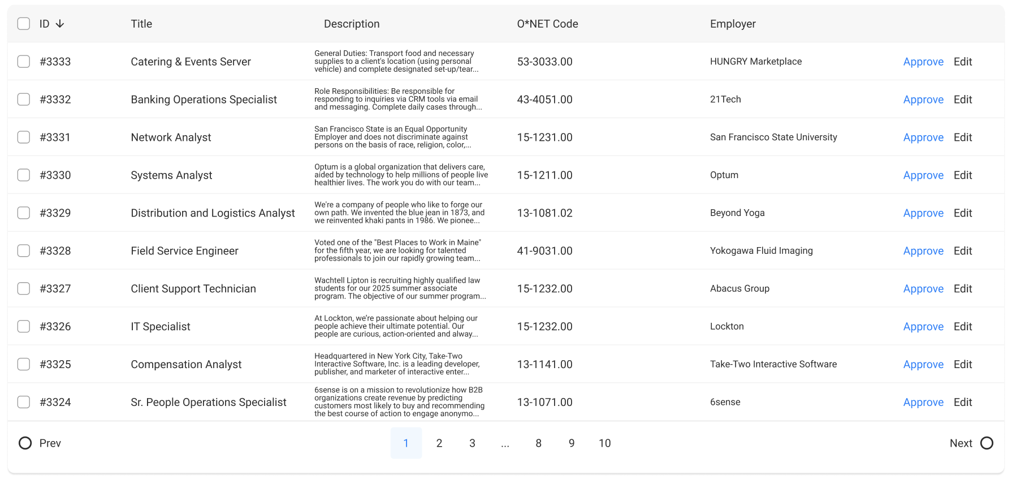Click the pagination ellipsis
Viewport: 1012px width, 484px height.
click(505, 443)
